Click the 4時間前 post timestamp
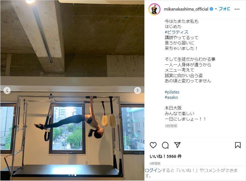 tap(155, 164)
